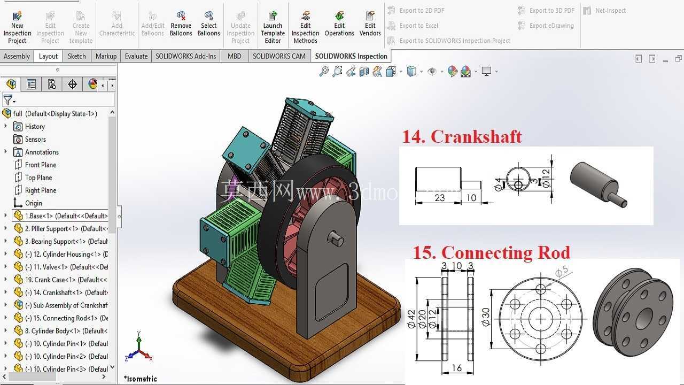Switch to Layout tab
This screenshot has height=385, width=684.
48,56
